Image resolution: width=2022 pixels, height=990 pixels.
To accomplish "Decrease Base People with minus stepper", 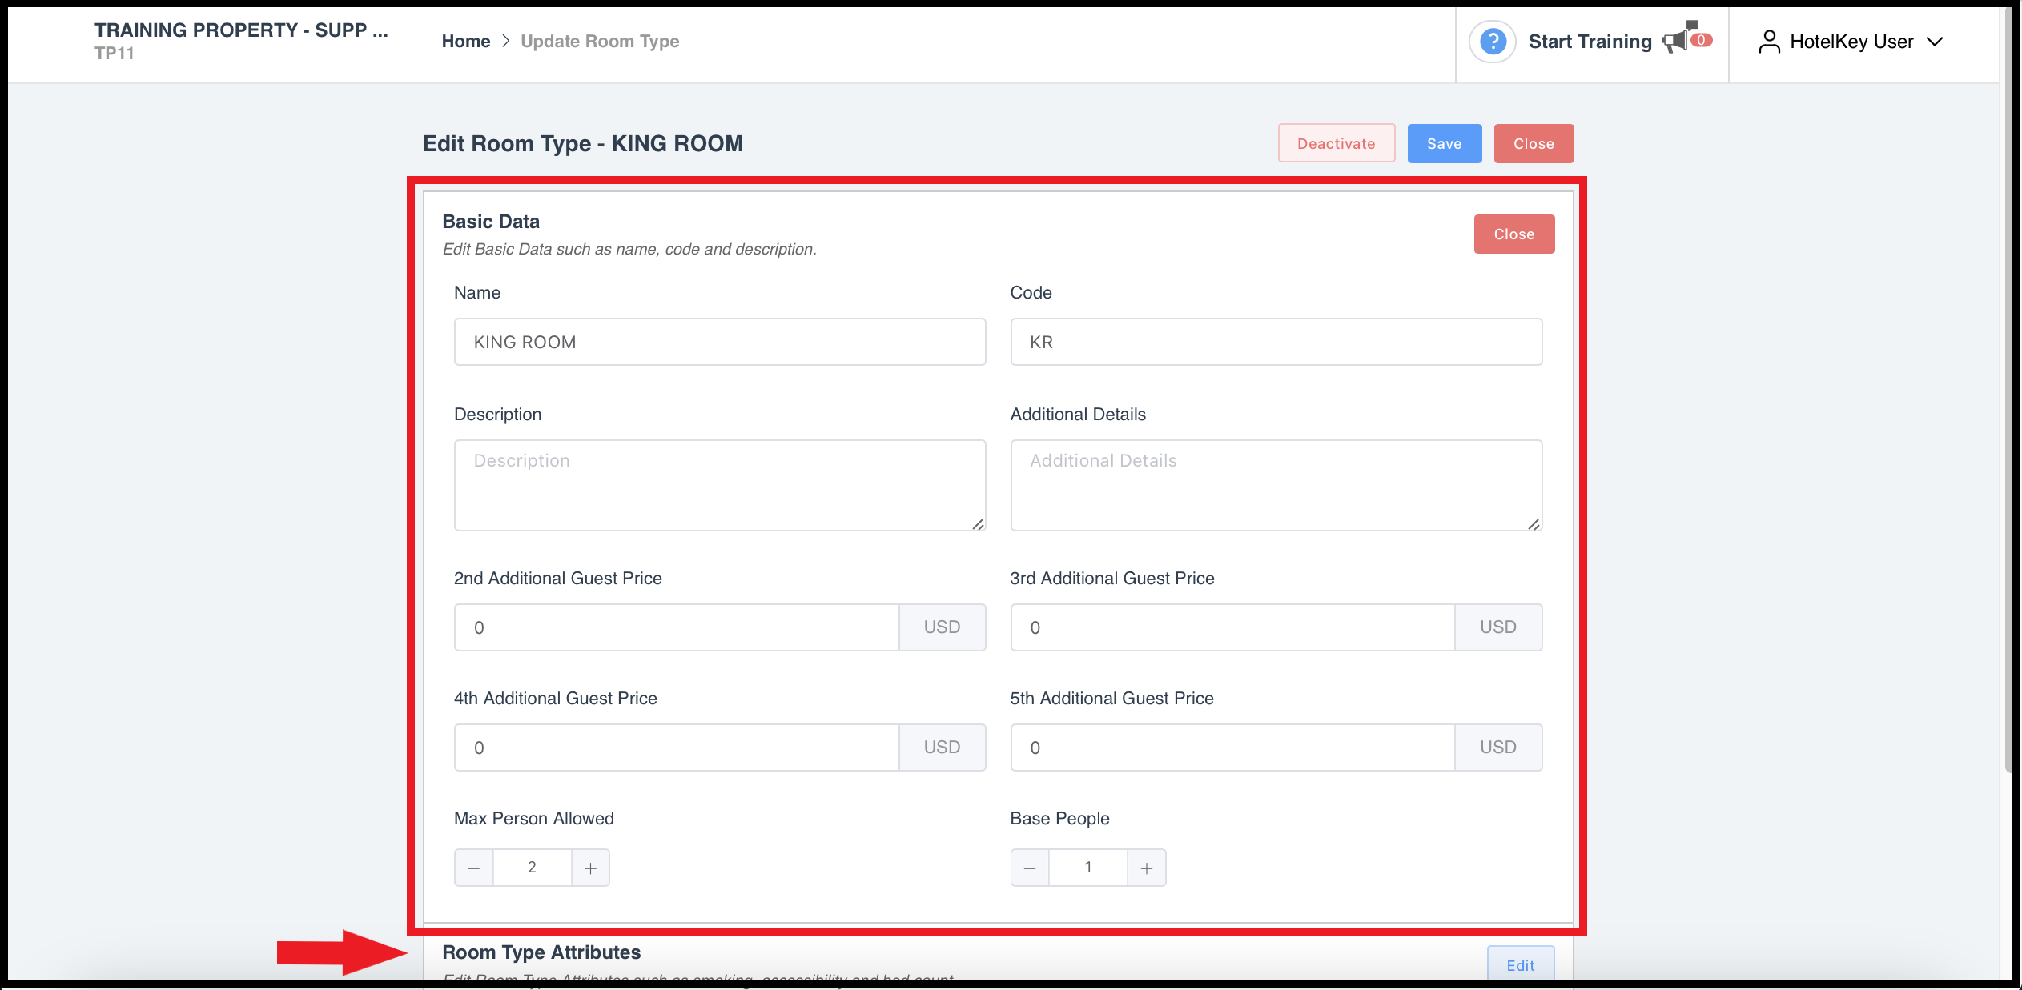I will click(1031, 866).
